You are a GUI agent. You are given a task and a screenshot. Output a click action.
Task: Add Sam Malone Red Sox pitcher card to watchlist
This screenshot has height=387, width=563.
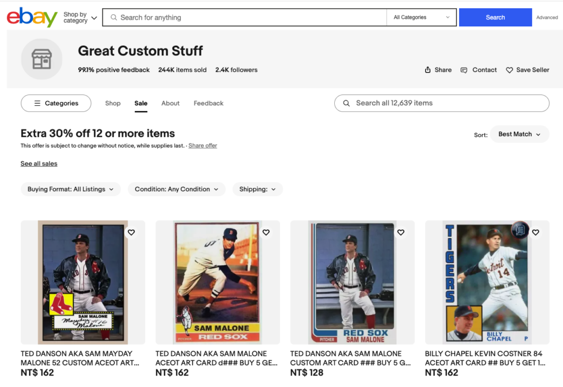266,233
